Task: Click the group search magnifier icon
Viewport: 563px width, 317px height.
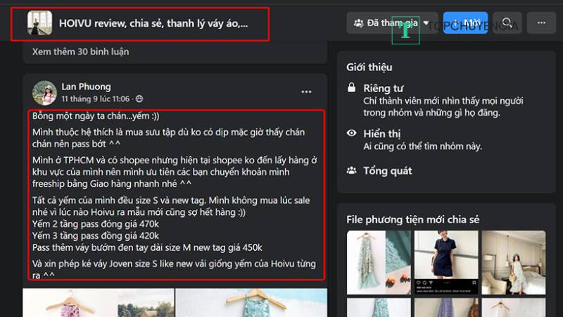Action: [507, 23]
